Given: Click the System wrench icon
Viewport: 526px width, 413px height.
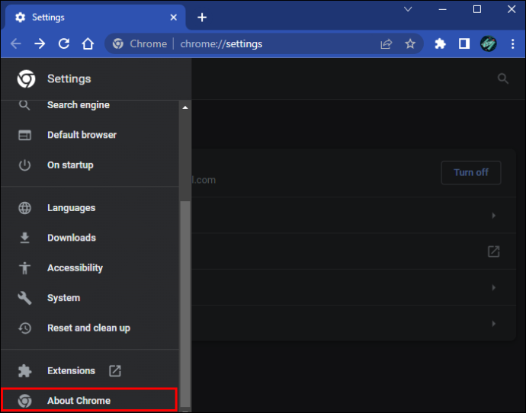Looking at the screenshot, I should click(24, 298).
